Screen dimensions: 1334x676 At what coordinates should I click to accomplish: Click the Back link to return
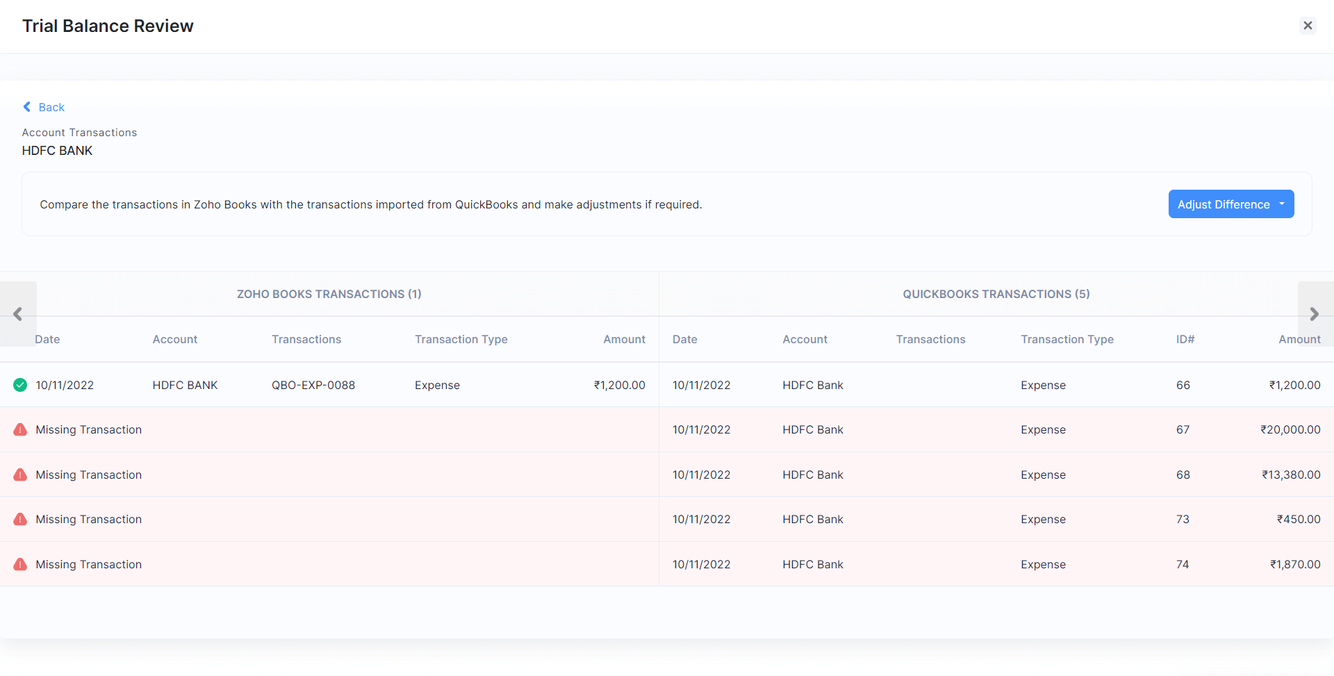pos(51,107)
